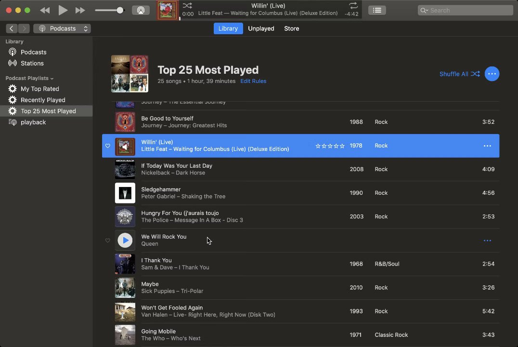518x347 pixels.
Task: Open more options for Willin' (Live)
Action: (x=487, y=146)
